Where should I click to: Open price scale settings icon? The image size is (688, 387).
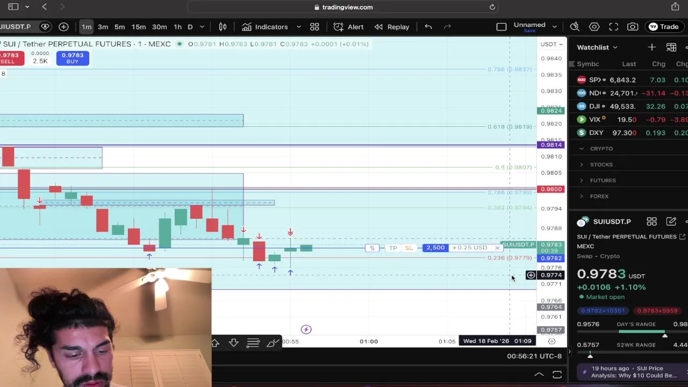(551, 341)
